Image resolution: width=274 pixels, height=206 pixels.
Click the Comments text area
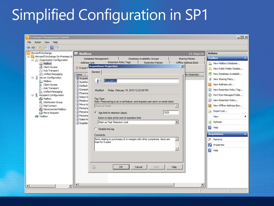(x=135, y=144)
